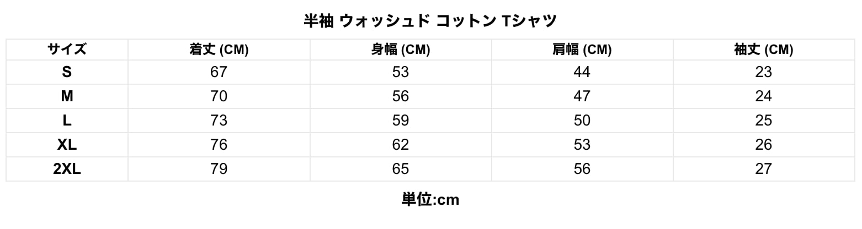Screen dimensions: 862x229
Task: Click the 身幅 value 59 for size L
Action: click(401, 121)
